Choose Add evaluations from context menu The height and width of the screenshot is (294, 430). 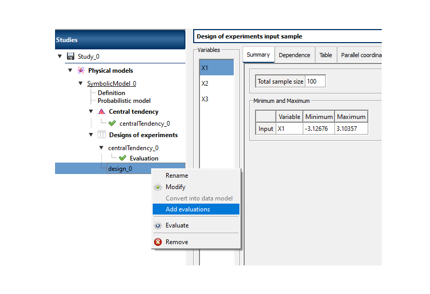[x=187, y=209]
